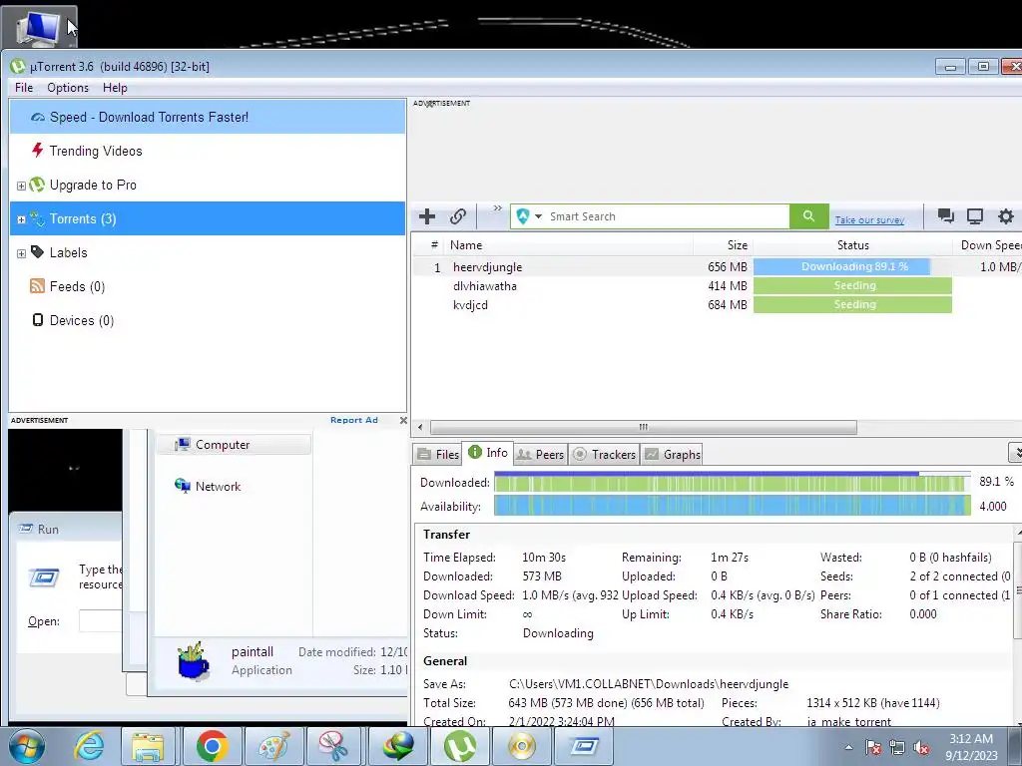Select Torrents (3) in the sidebar
This screenshot has height=766, width=1022.
[208, 218]
